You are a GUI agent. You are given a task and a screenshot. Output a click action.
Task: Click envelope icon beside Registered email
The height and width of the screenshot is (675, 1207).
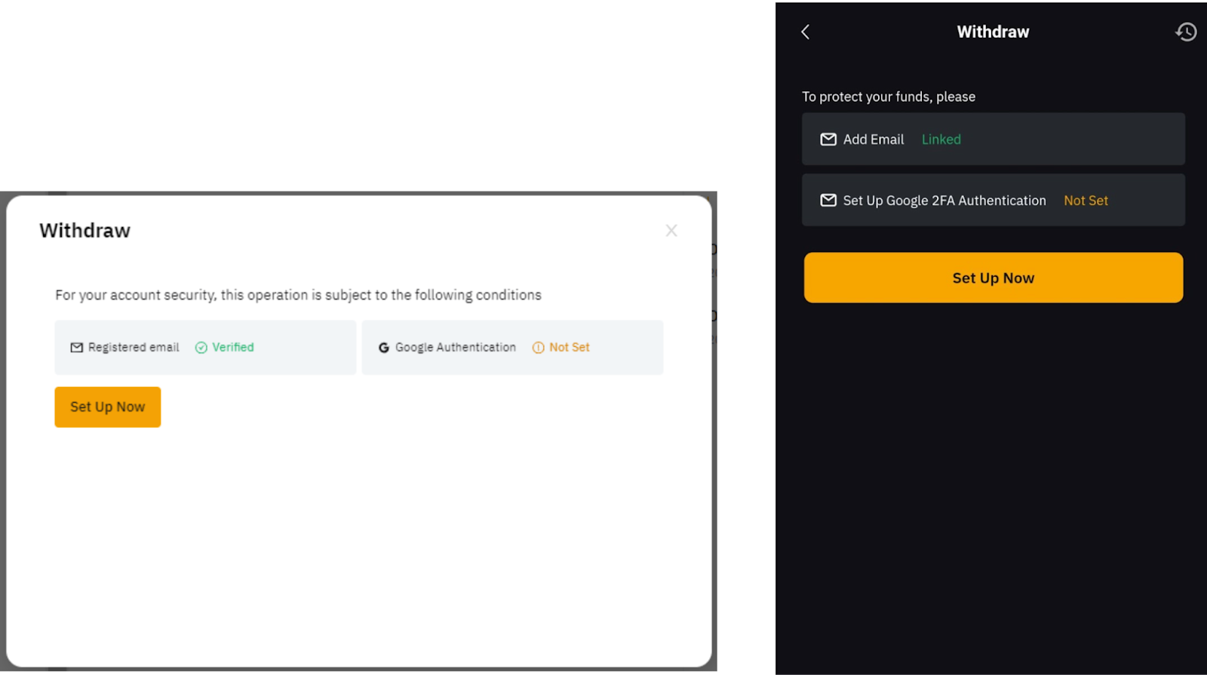pyautogui.click(x=76, y=348)
